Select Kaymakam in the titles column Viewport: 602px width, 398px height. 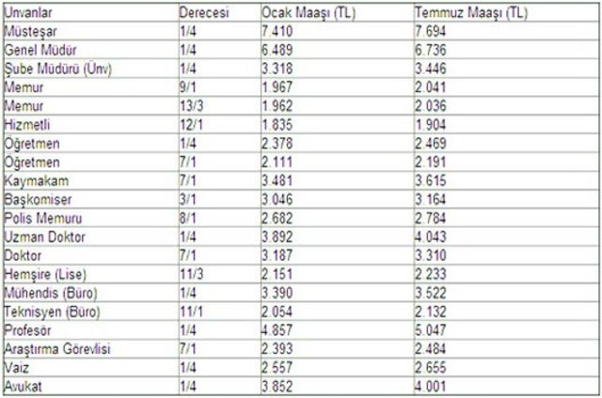[91, 181]
